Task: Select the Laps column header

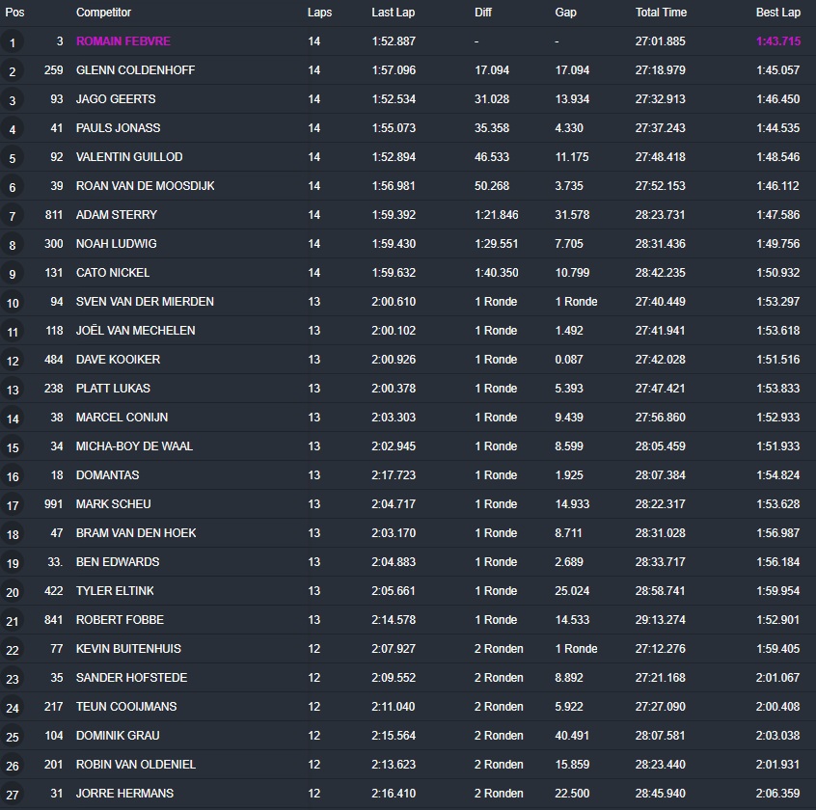Action: point(319,13)
